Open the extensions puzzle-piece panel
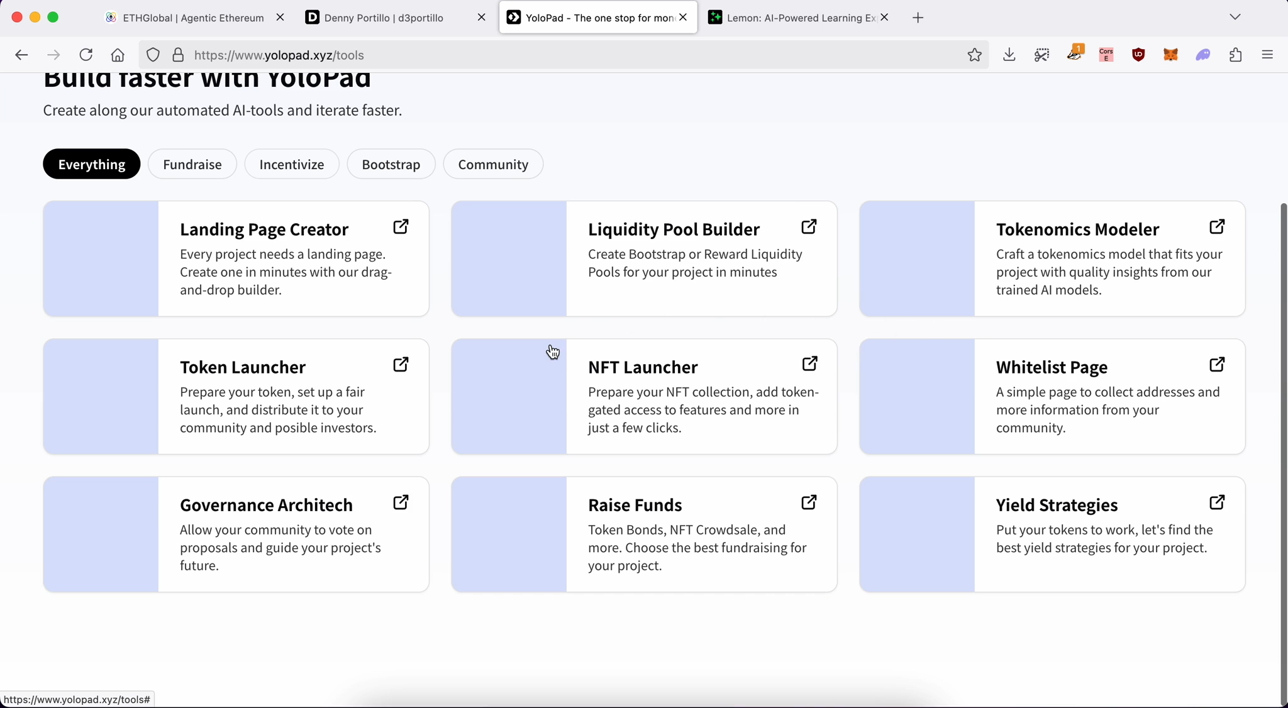 (x=1235, y=55)
